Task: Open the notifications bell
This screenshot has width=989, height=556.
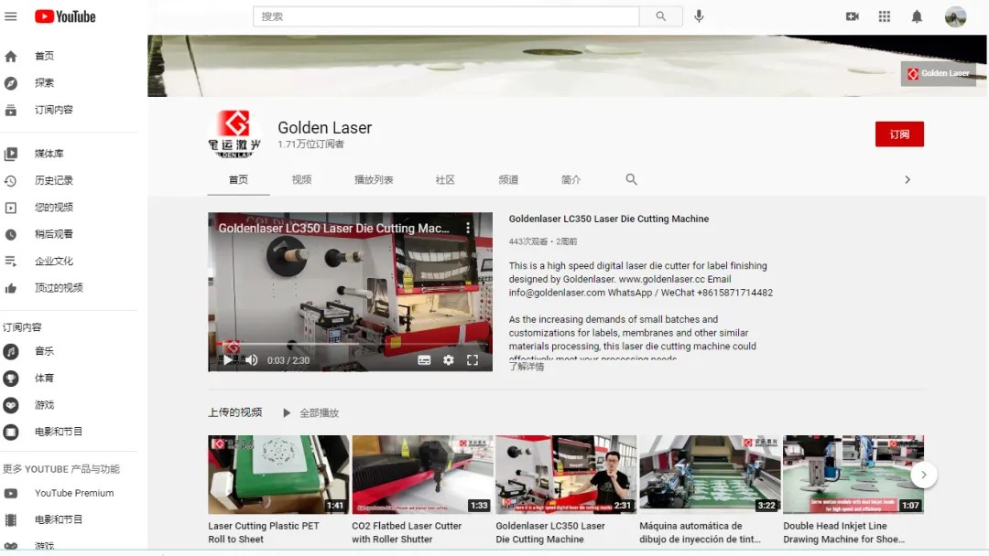Action: [917, 16]
